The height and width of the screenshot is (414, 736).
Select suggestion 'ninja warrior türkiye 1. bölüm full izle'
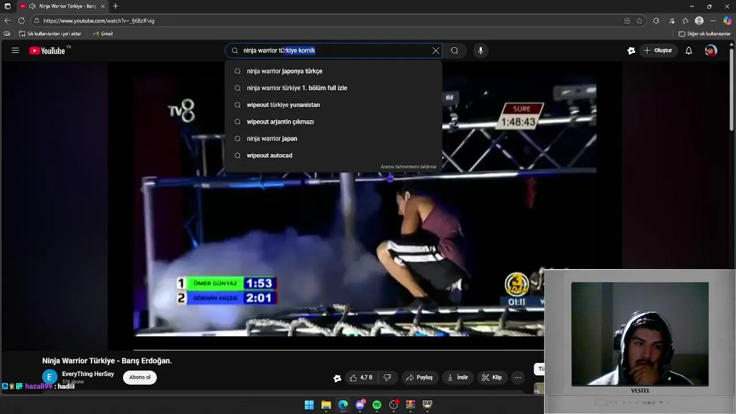[x=333, y=88]
